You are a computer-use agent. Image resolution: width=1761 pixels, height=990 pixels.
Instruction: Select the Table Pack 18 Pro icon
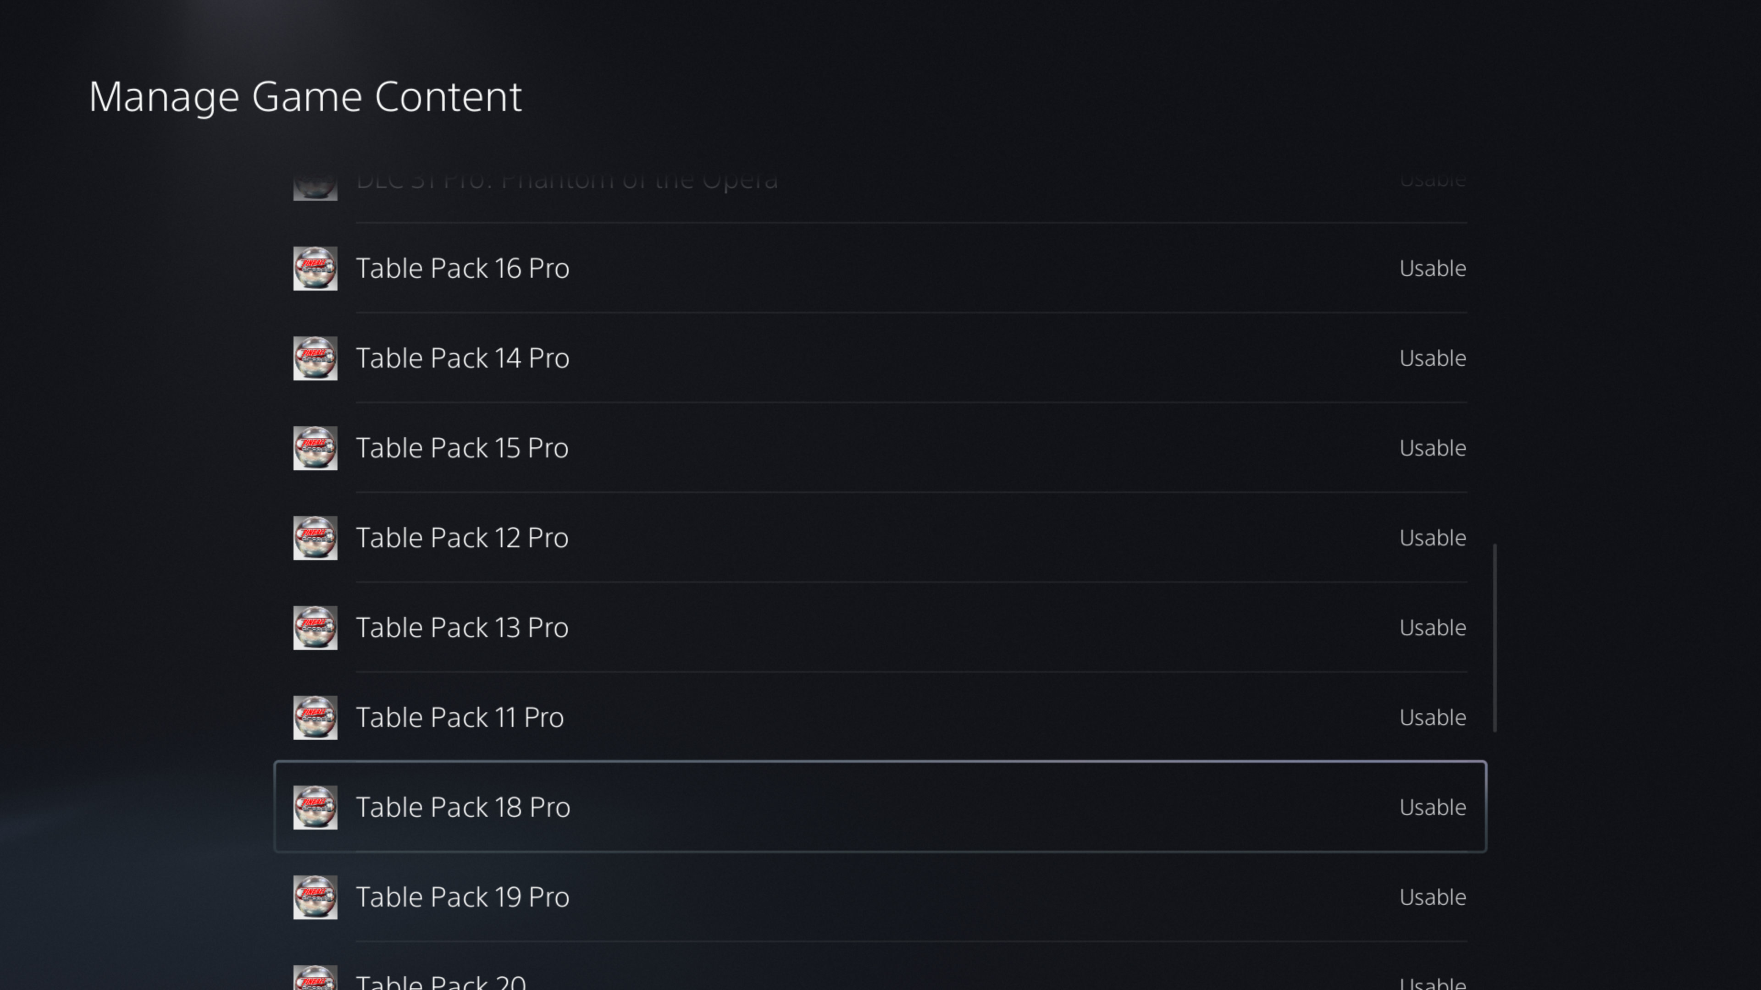tap(315, 808)
